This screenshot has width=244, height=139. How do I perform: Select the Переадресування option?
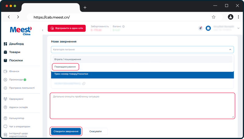(65, 67)
